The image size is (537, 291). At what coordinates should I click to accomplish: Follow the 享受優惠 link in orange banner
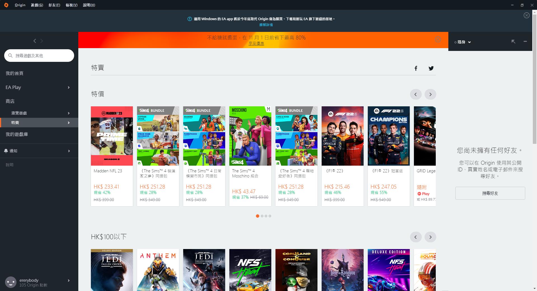pyautogui.click(x=256, y=43)
